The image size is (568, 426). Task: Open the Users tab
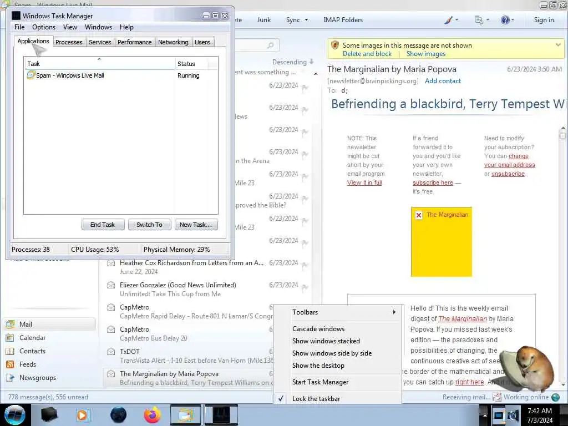pyautogui.click(x=202, y=42)
